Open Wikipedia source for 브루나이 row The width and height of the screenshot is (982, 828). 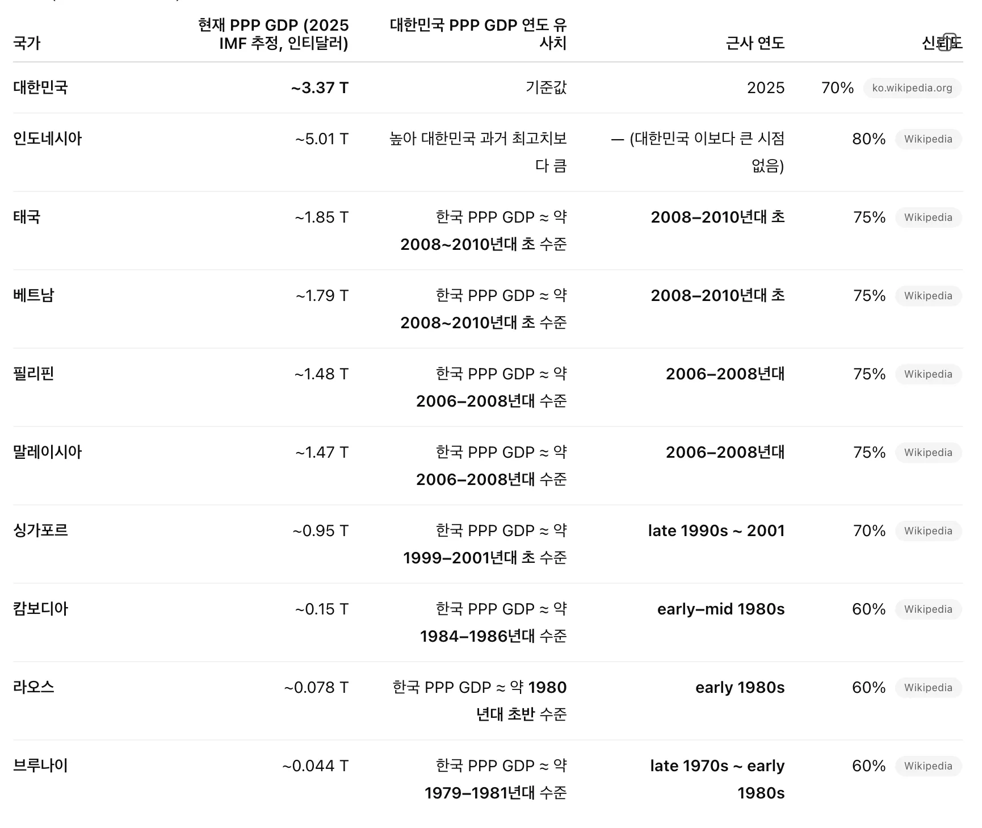[928, 766]
